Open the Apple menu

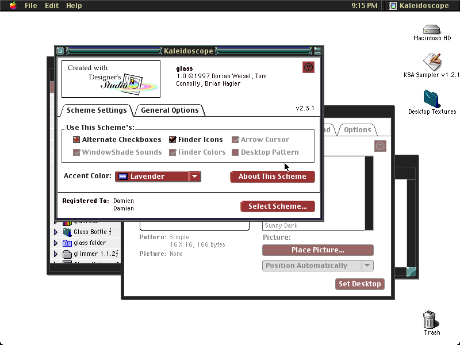pos(13,5)
